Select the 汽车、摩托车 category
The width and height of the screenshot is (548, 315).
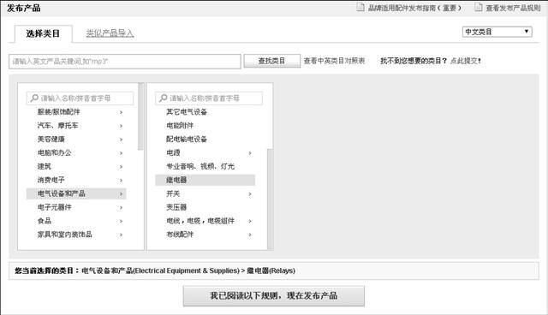57,125
